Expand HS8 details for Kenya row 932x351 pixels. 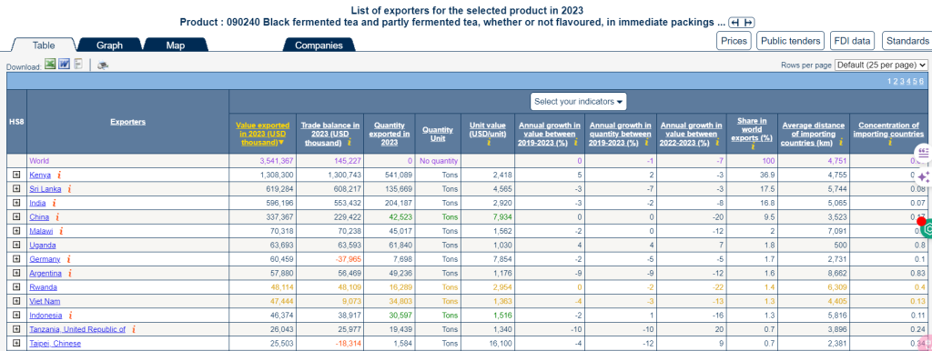point(16,175)
